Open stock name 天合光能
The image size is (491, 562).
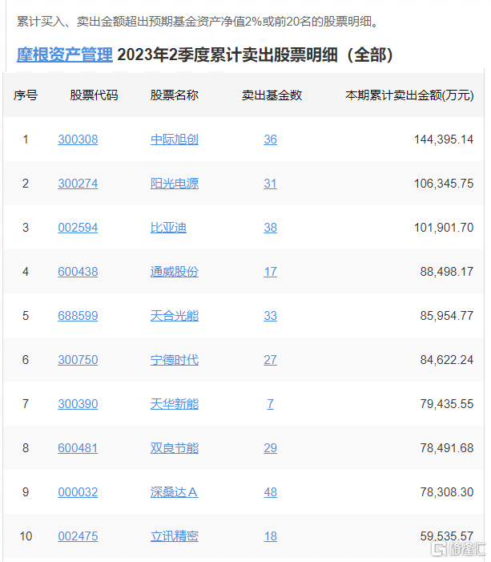click(x=175, y=316)
